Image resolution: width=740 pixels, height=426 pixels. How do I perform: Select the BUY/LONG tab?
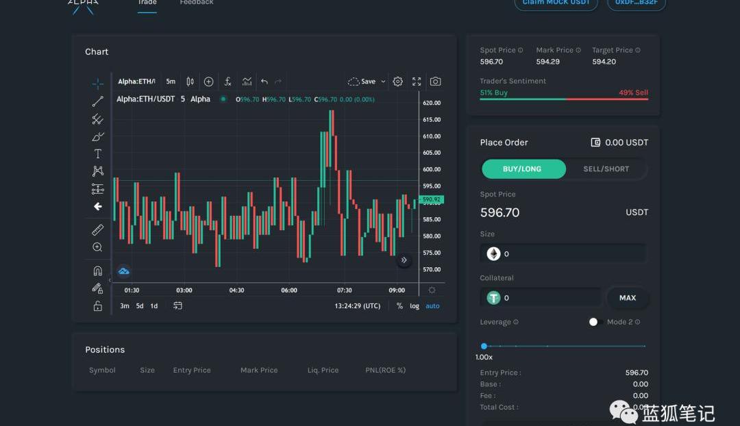pos(523,169)
